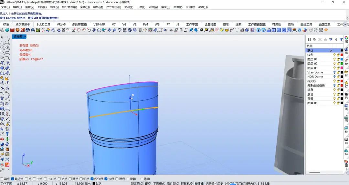Toggle lock icon for layer 图层 01

[338, 59]
